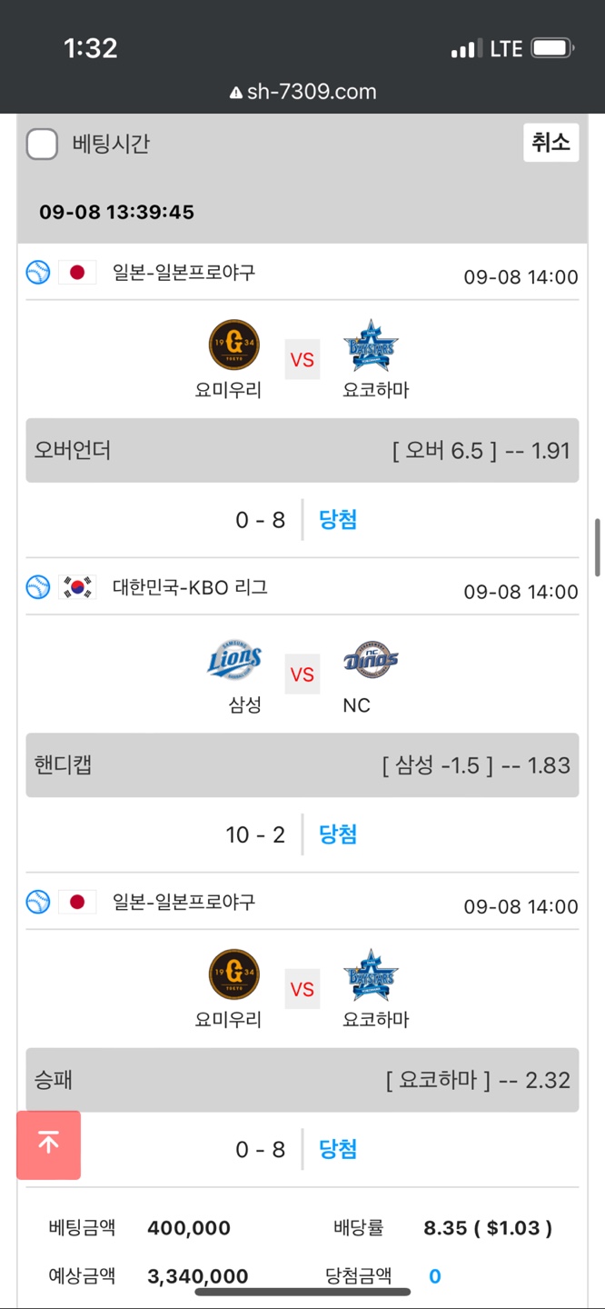Image resolution: width=605 pixels, height=1309 pixels.
Task: Tap the first Yokohama BayStars logo
Action: 371,346
